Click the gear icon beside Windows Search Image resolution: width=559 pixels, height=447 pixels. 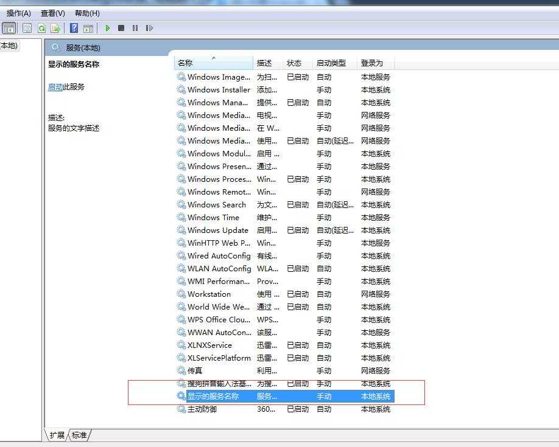[x=181, y=204]
